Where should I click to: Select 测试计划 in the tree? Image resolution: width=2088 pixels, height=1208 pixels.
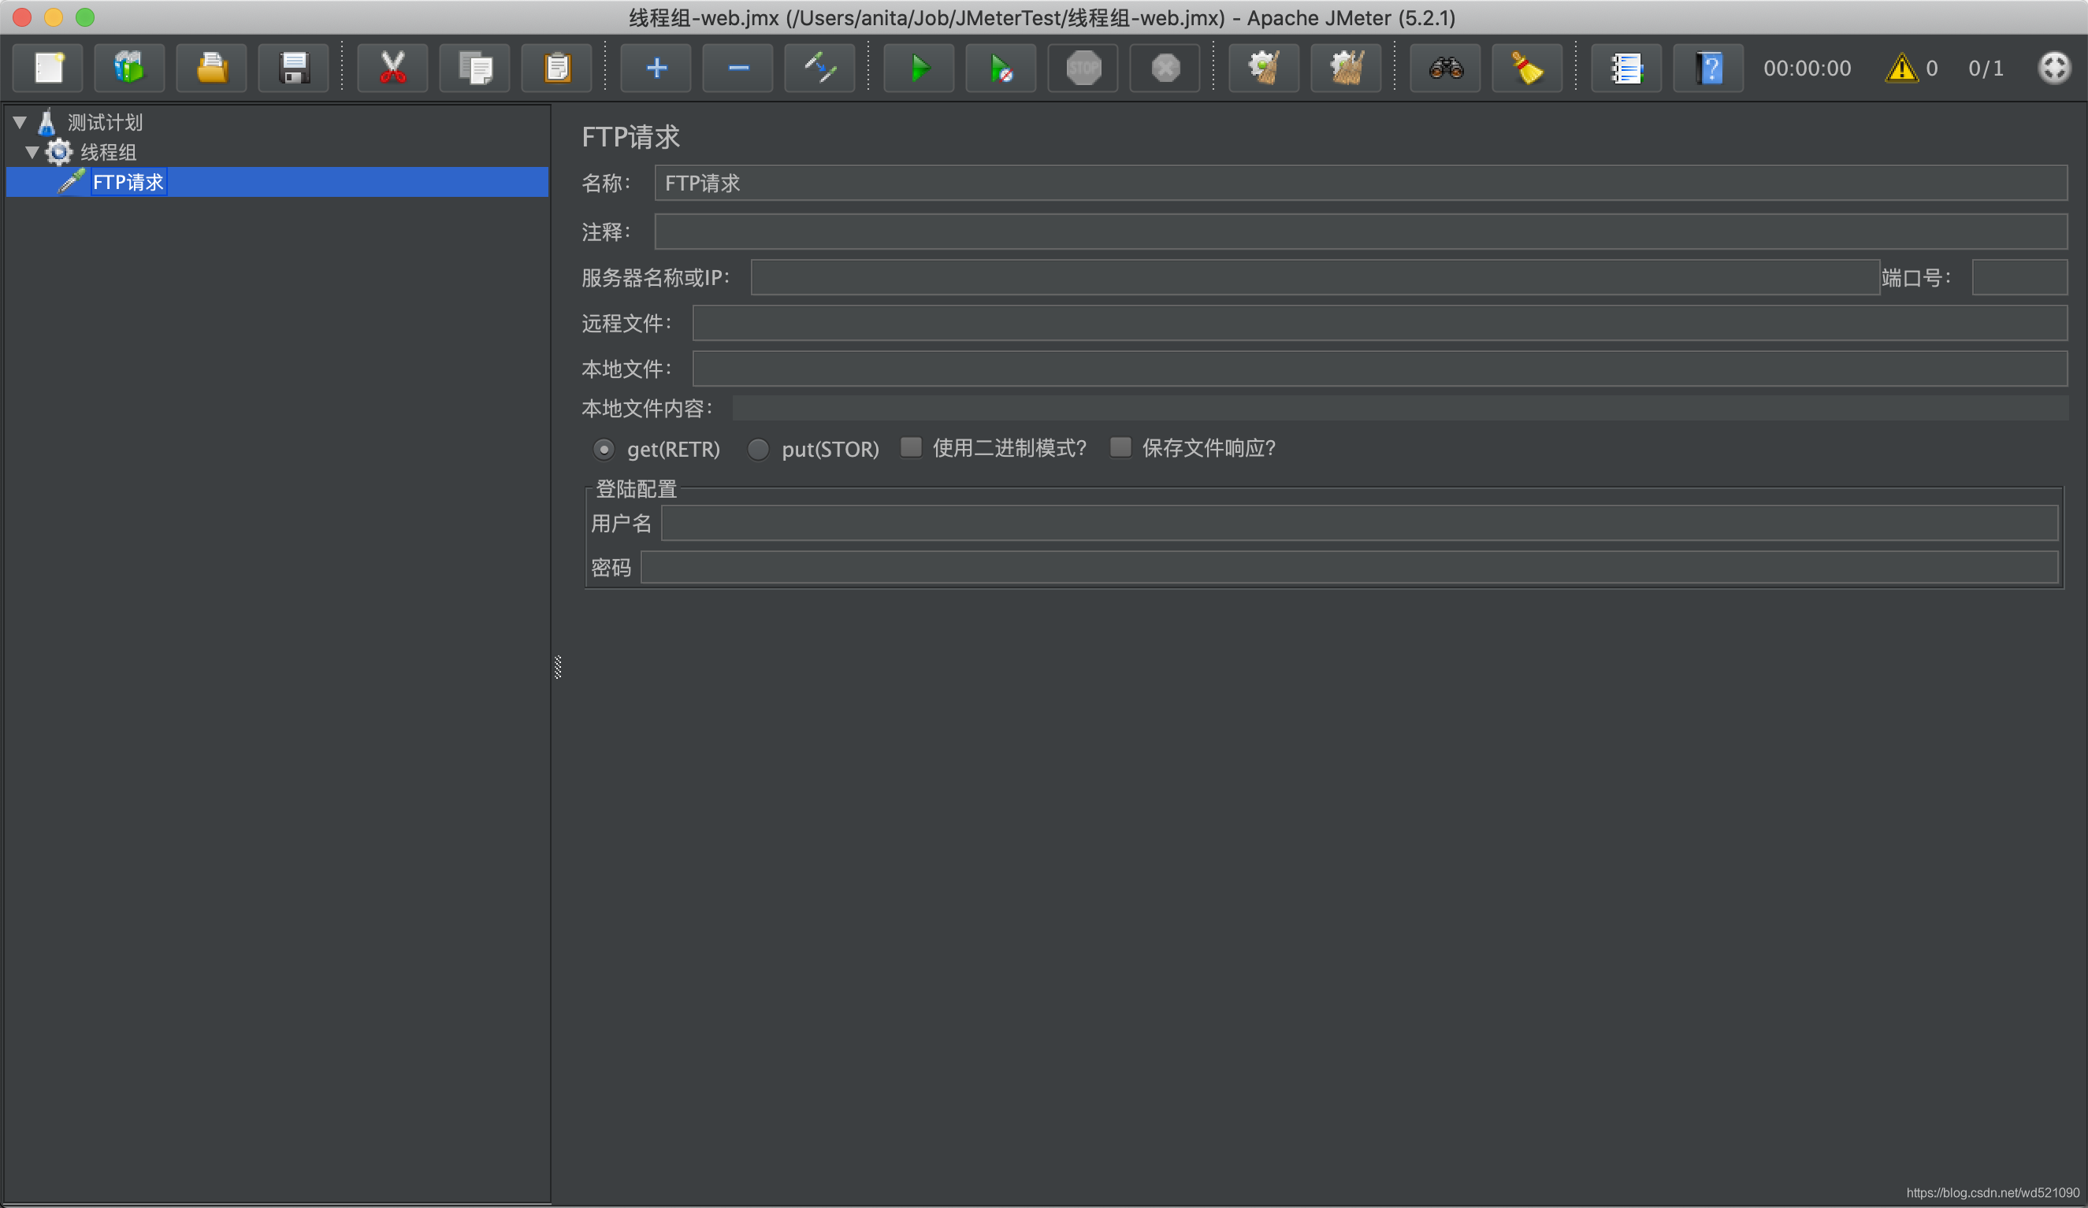pyautogui.click(x=106, y=123)
